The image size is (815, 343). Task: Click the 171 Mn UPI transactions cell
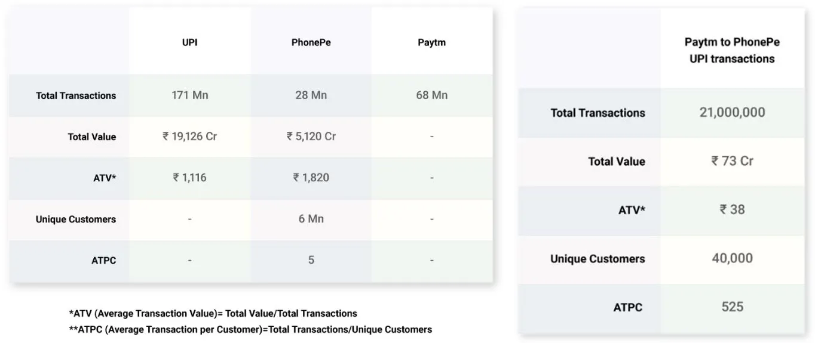[189, 95]
